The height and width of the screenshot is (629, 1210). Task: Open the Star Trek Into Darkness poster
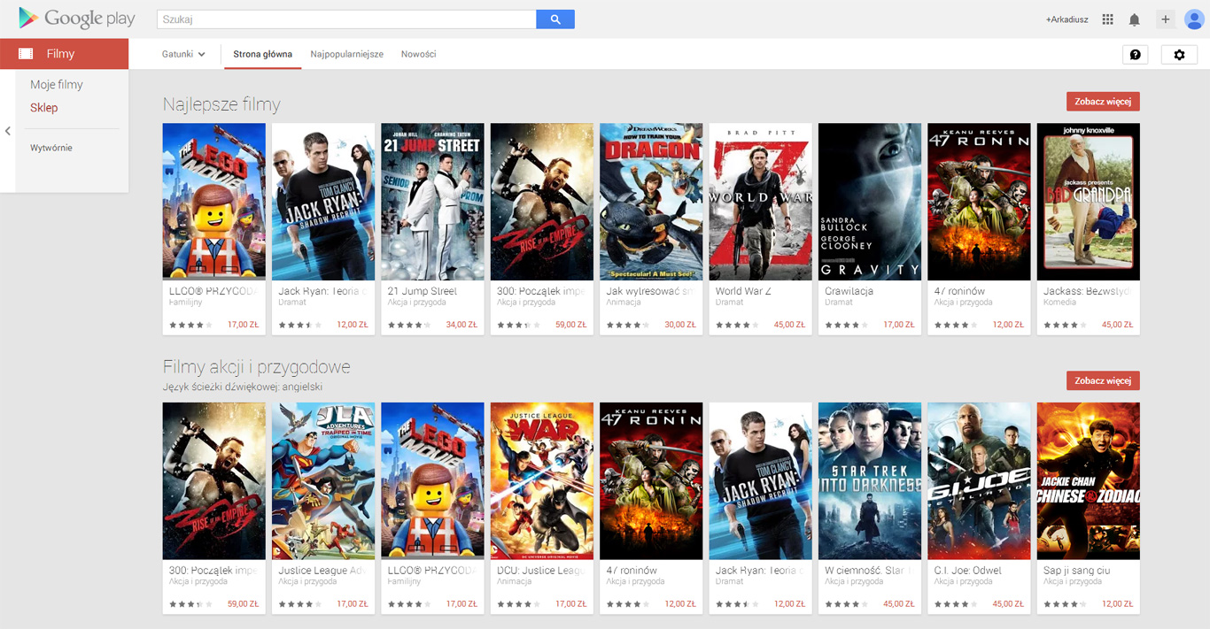tap(870, 481)
